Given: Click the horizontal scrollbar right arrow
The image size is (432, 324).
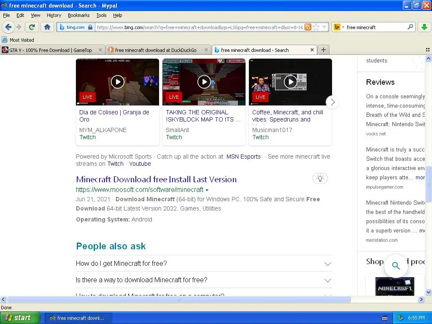Looking at the screenshot, I should pyautogui.click(x=421, y=300).
